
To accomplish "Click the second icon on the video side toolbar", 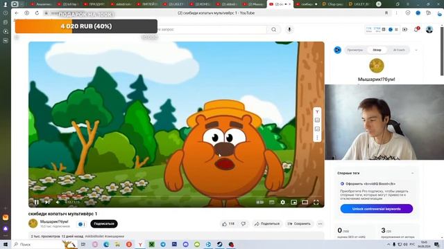I will click(317, 120).
